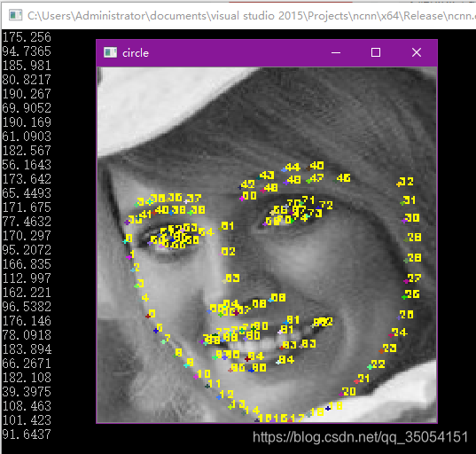Click landmark label 22 on jaw contour
Viewport: 476px width, 454px height.
click(x=378, y=364)
